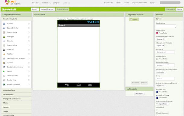
Task: Click the Aggiungi Schermo button
Action: [x=48, y=9]
